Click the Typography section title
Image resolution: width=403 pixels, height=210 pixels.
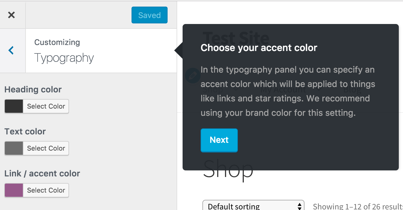coord(64,58)
